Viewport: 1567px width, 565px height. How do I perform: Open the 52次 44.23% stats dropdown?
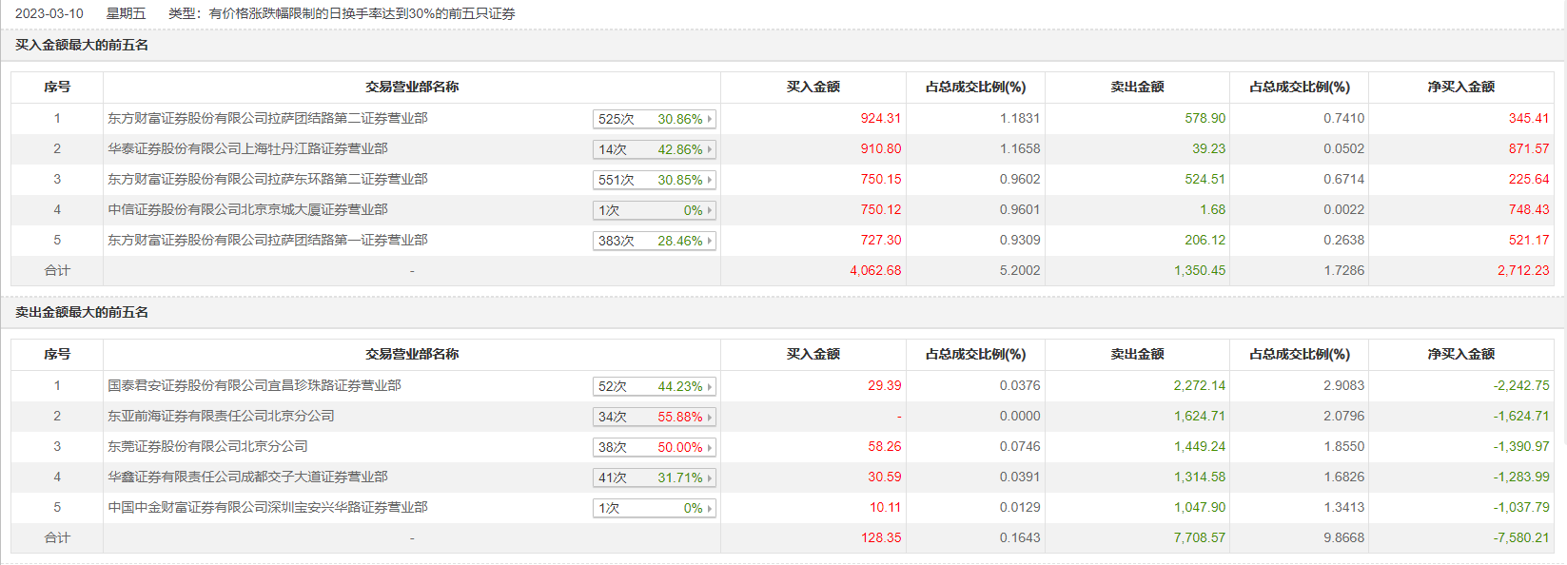[x=654, y=386]
